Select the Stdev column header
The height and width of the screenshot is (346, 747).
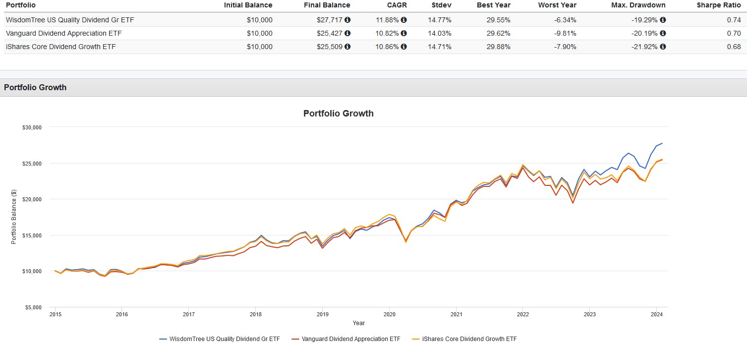[440, 5]
